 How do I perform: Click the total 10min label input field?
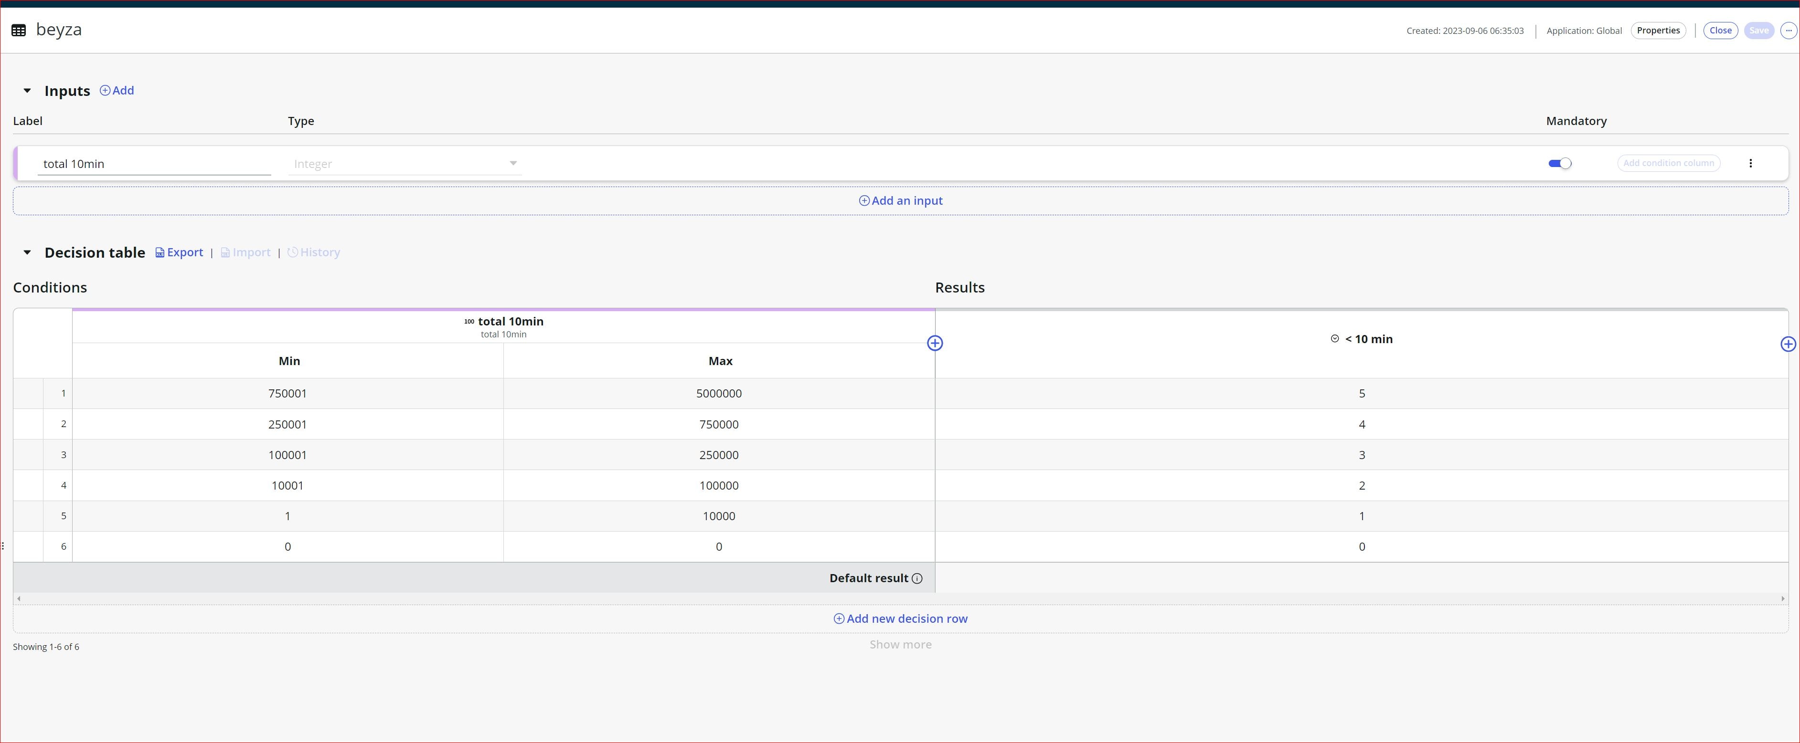click(154, 163)
